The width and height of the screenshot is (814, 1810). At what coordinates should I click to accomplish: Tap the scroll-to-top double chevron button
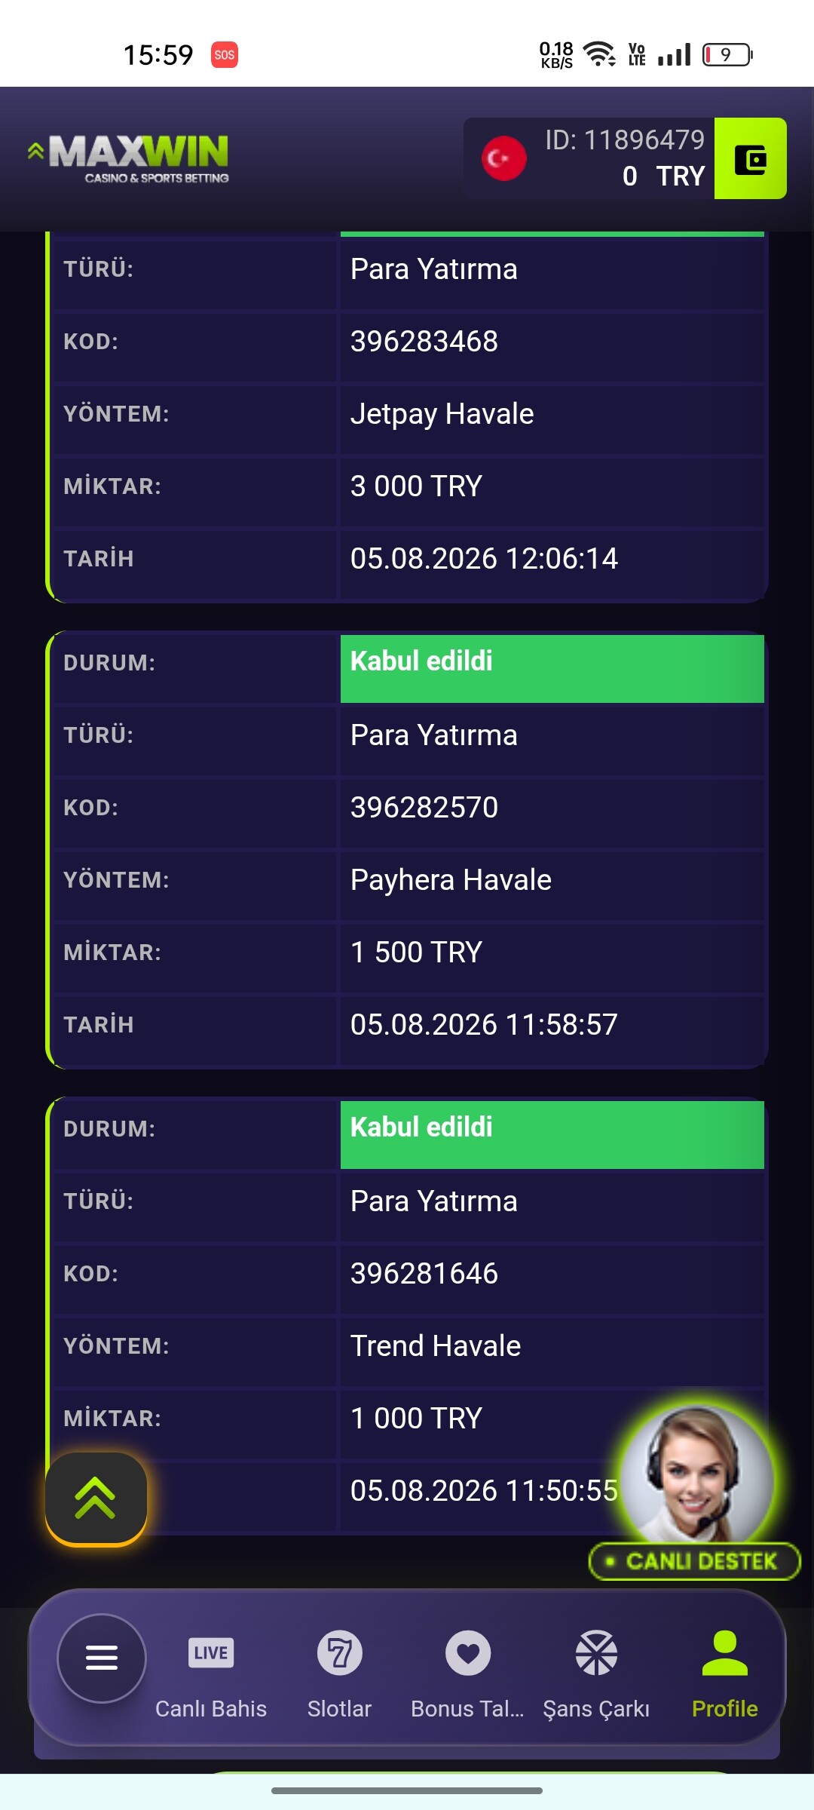pyautogui.click(x=96, y=1498)
